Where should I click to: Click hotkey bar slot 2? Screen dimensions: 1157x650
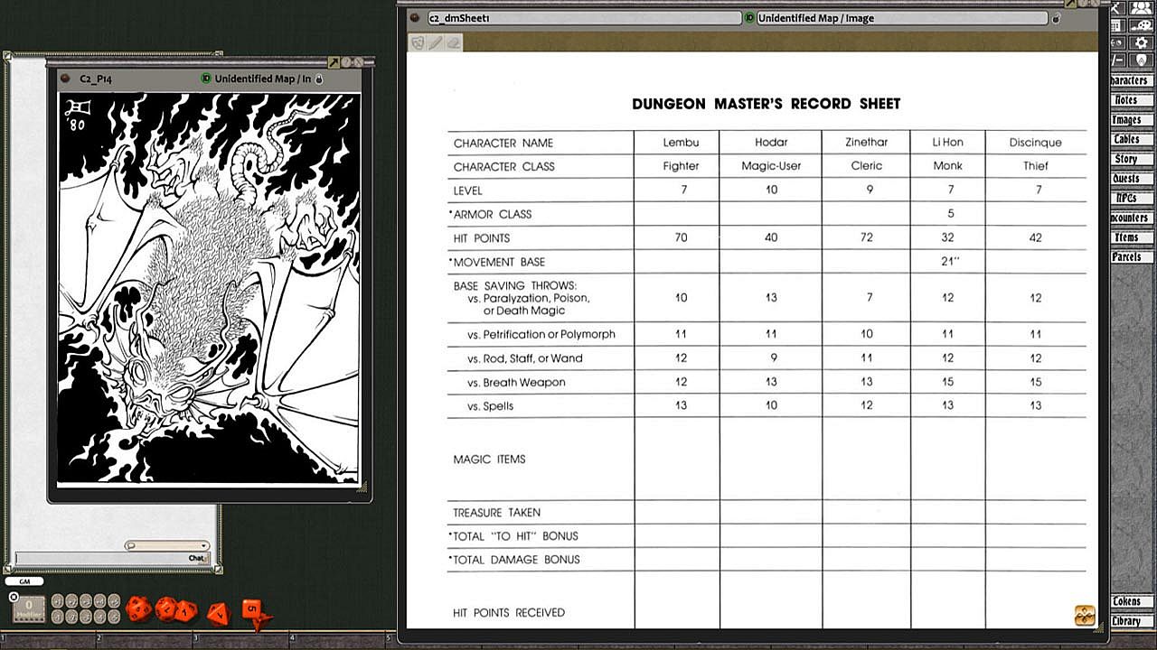click(x=145, y=641)
